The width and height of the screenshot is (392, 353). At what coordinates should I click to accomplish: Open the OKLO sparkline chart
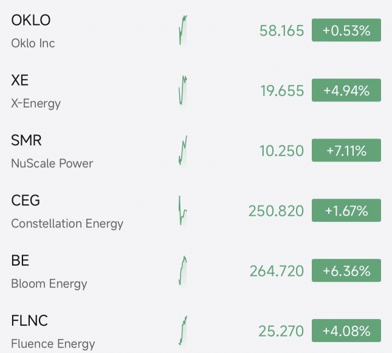point(183,30)
